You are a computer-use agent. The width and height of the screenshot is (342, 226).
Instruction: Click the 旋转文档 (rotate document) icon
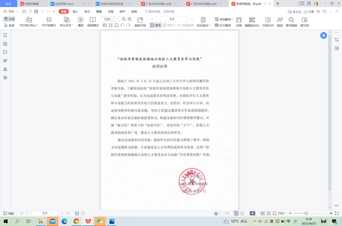[140, 20]
